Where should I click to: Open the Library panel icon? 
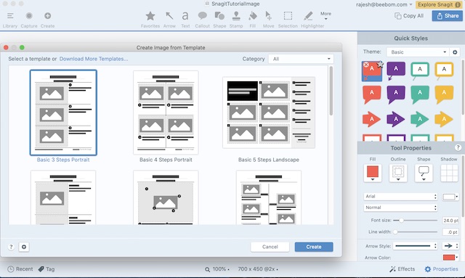[10, 16]
